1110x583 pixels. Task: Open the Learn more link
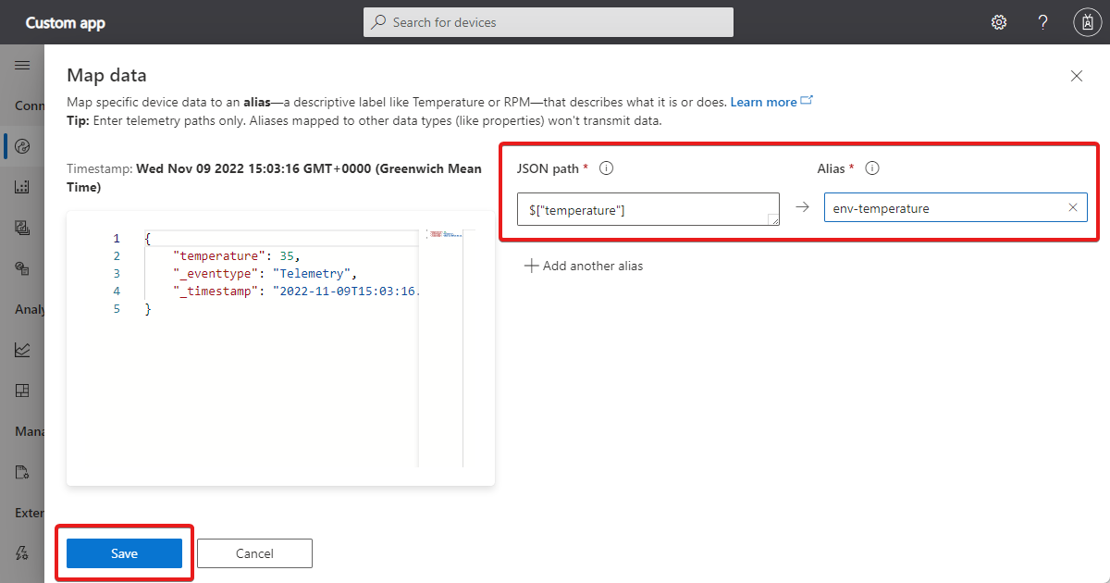765,102
